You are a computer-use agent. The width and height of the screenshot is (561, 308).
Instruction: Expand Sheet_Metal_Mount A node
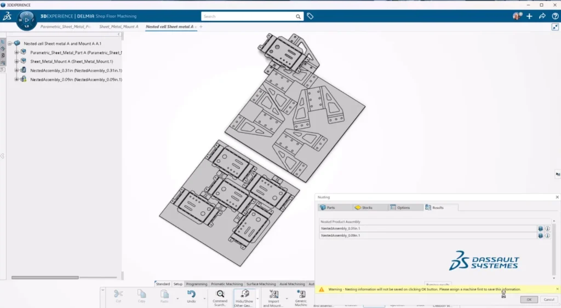click(16, 61)
